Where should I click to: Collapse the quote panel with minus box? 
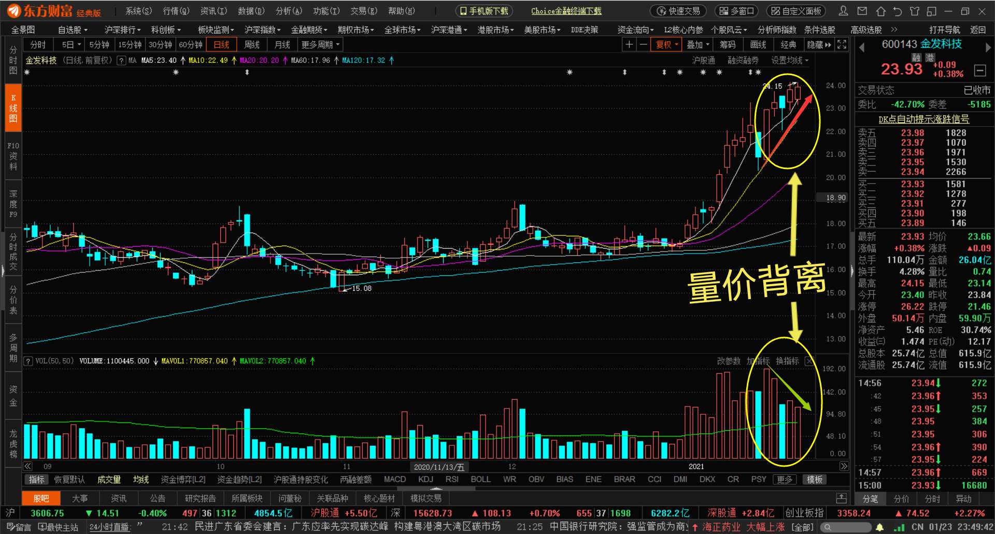point(979,70)
